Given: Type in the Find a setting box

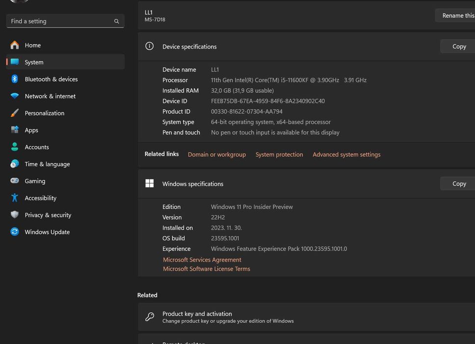Looking at the screenshot, I should (59, 21).
